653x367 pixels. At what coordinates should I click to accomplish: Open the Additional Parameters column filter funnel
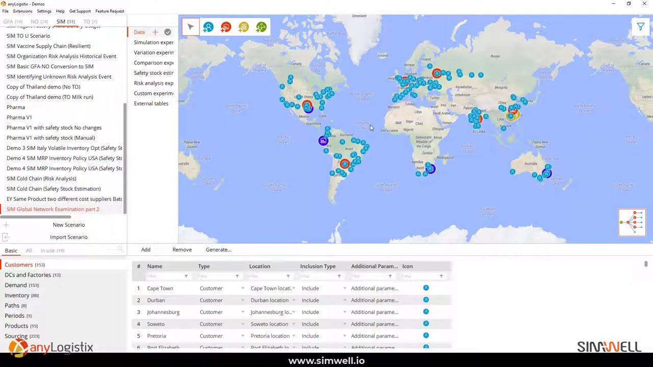[x=390, y=276]
